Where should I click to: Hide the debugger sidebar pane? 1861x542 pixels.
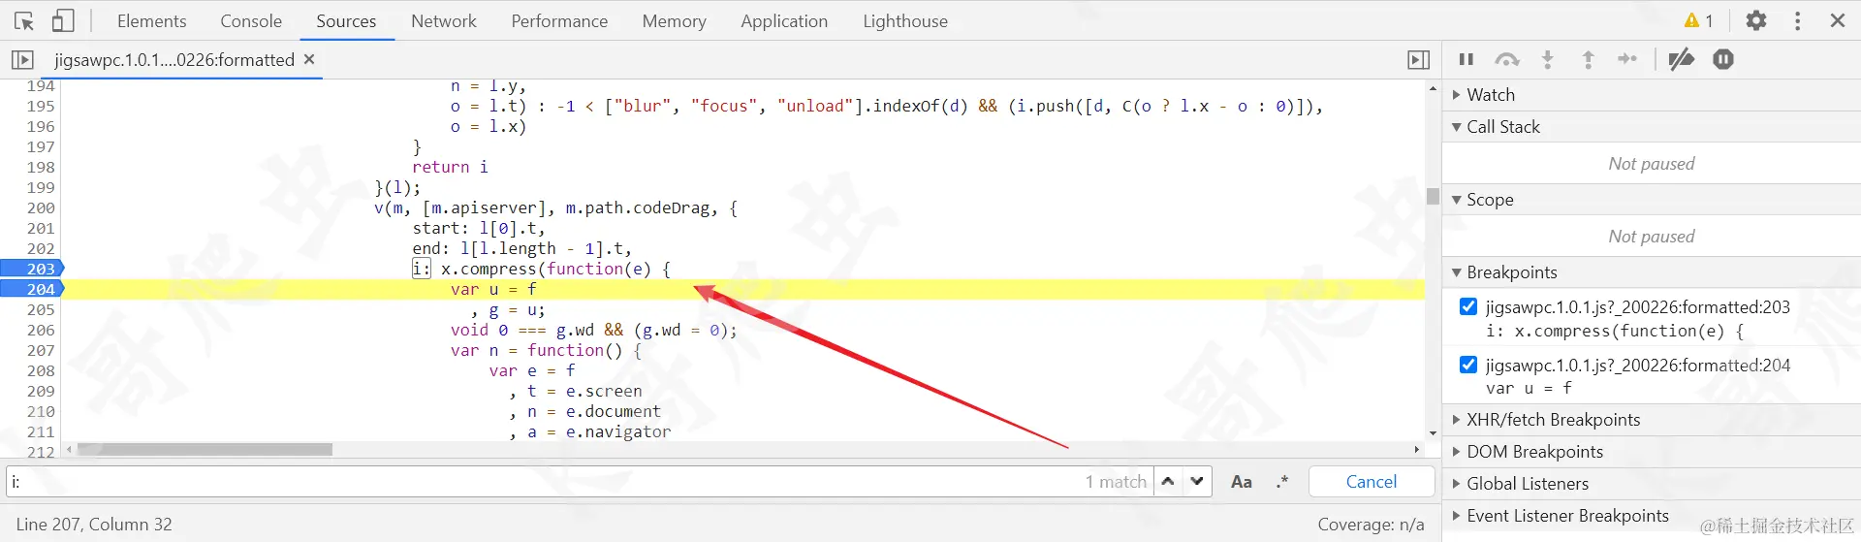pyautogui.click(x=1418, y=60)
